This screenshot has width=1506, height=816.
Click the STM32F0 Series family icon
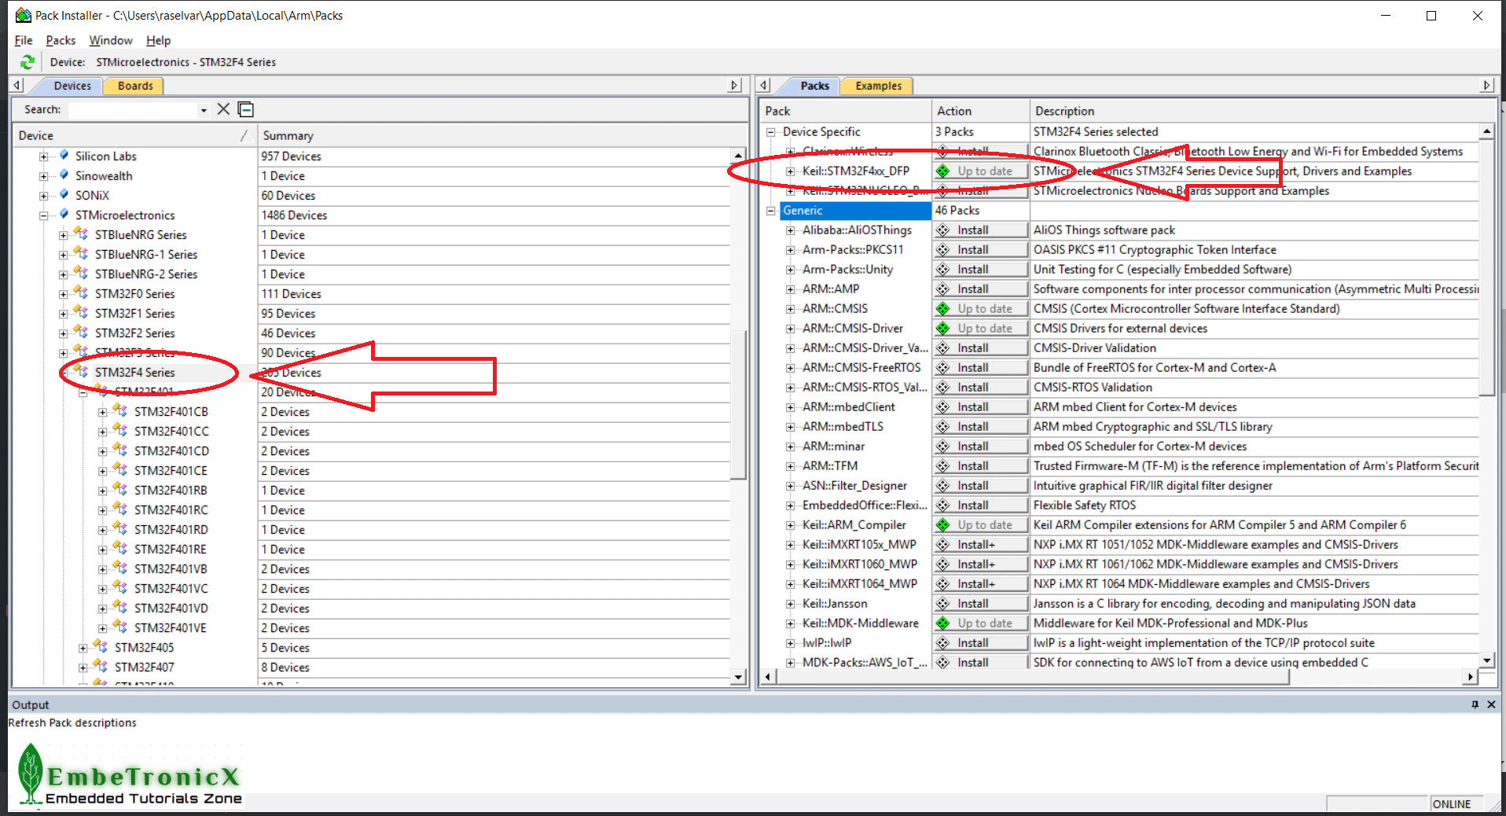tap(81, 292)
